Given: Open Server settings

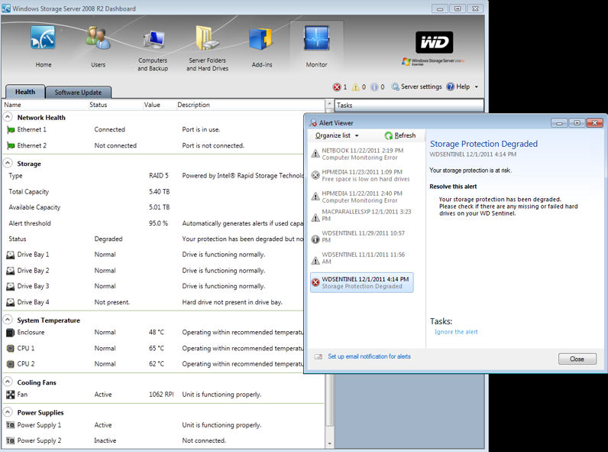Looking at the screenshot, I should [x=417, y=86].
